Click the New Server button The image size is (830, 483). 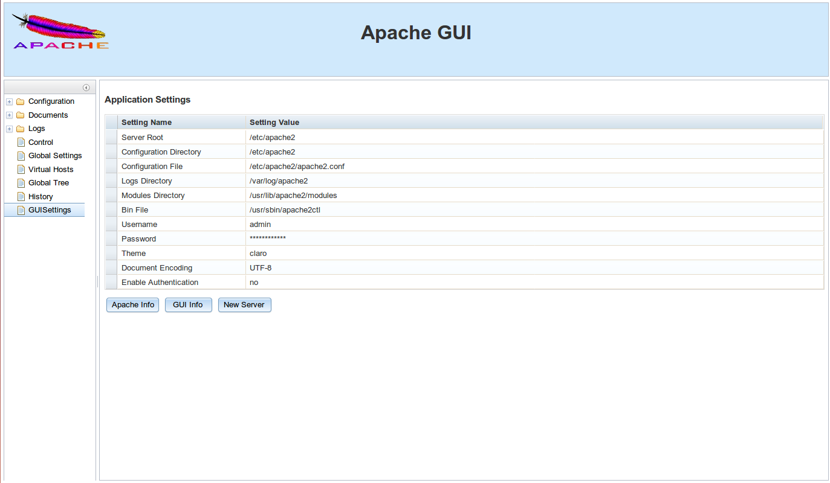244,305
